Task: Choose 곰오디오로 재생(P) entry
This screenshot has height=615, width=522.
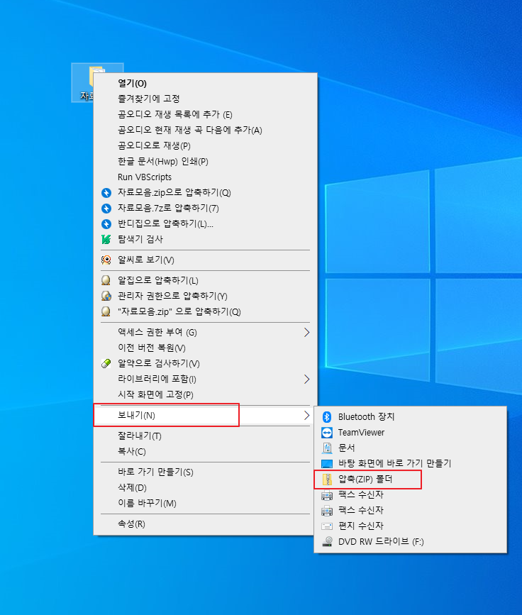Action: [206, 145]
